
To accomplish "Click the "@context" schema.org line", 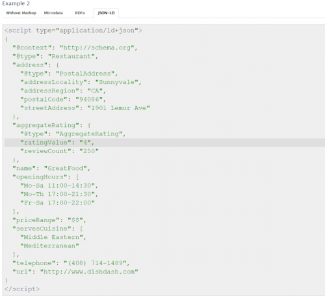I will click(x=75, y=48).
